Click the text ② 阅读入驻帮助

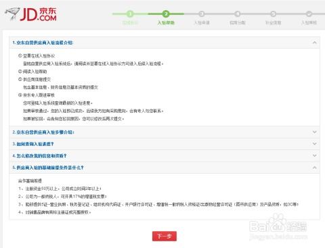[32, 72]
